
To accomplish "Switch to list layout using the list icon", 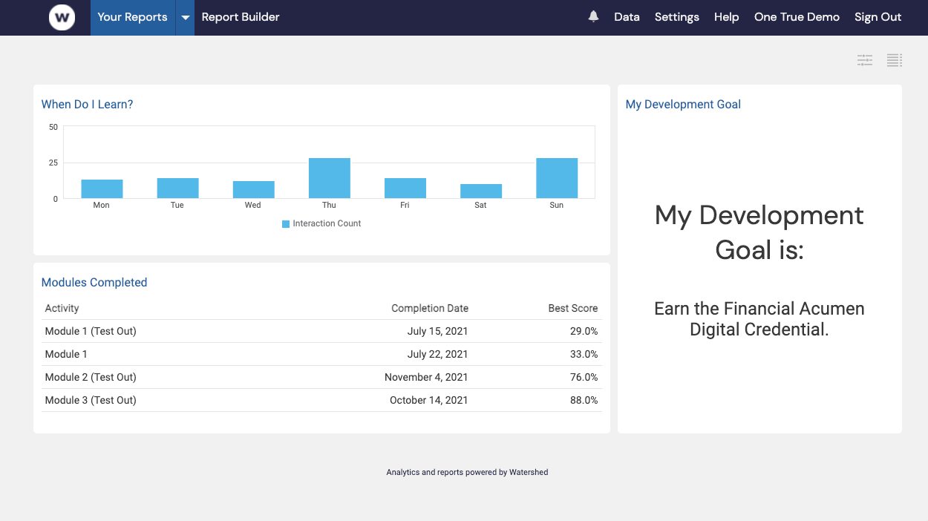I will [894, 60].
